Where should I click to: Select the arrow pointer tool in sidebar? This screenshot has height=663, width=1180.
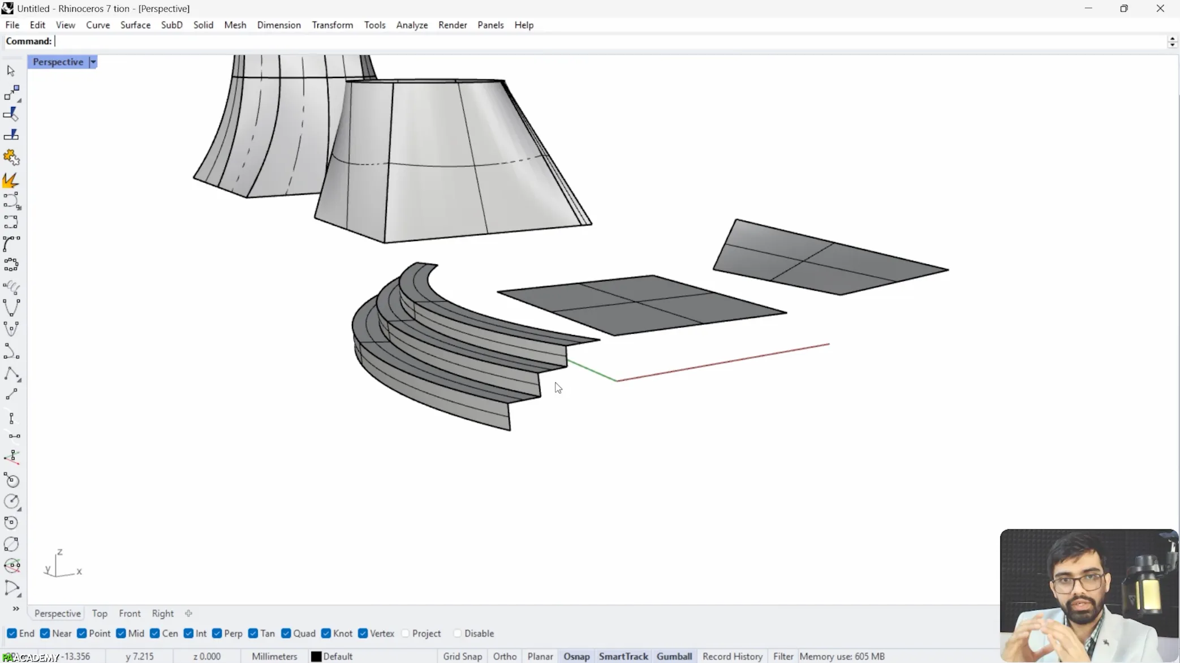[11, 71]
